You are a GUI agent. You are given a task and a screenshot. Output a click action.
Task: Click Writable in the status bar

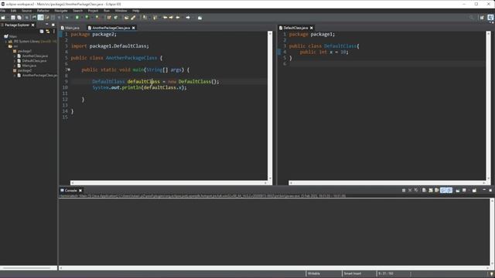(x=314, y=273)
